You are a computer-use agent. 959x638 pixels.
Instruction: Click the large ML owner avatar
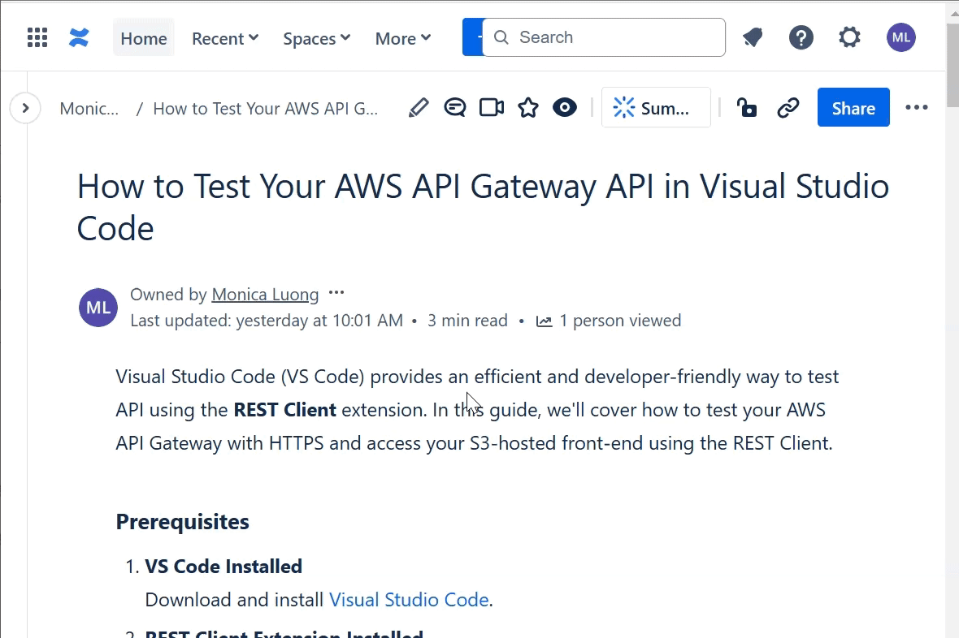click(98, 308)
